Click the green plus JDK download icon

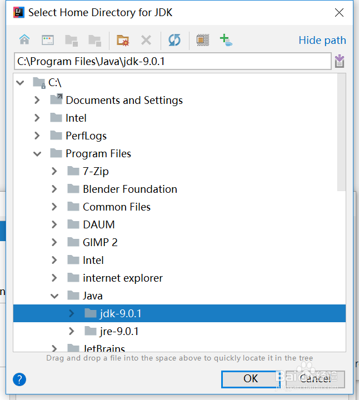[226, 40]
